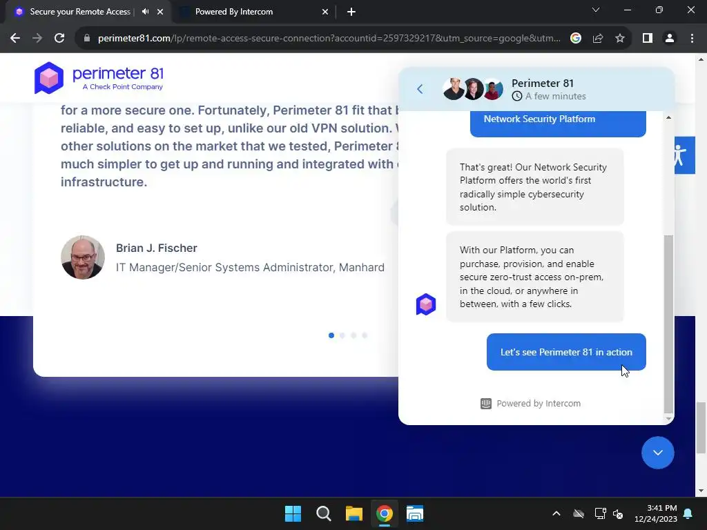Open the tab search dropdown
The height and width of the screenshot is (530, 707).
596,10
